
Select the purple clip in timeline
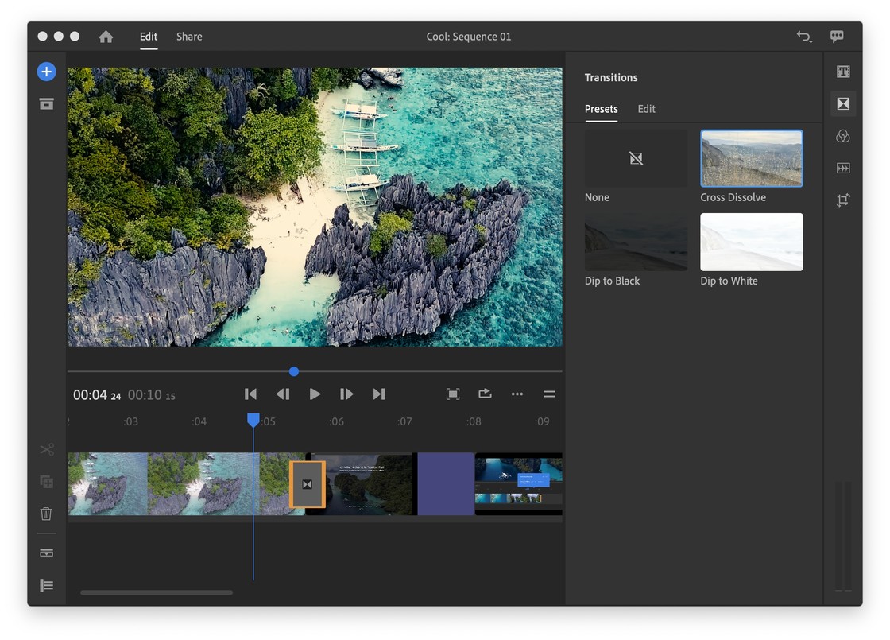[x=446, y=484]
